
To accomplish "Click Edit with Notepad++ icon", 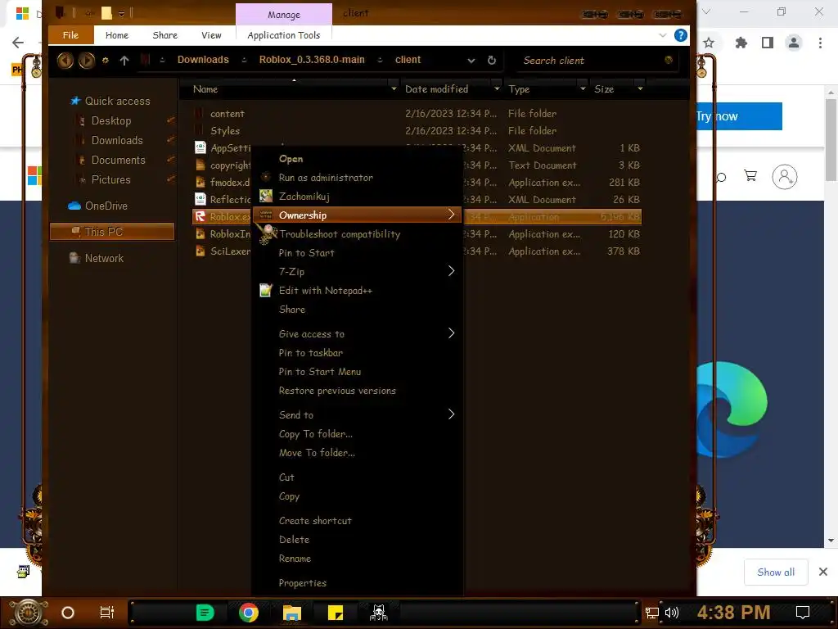I will [x=266, y=291].
